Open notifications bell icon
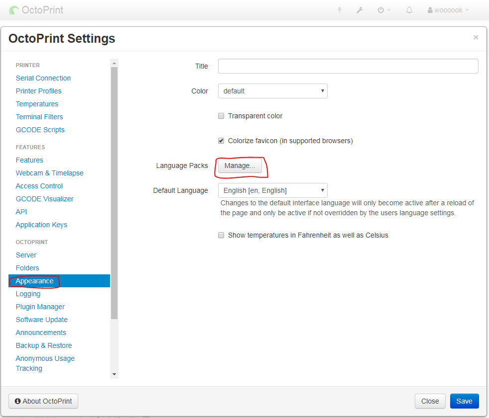Image resolution: width=489 pixels, height=418 pixels. [409, 10]
